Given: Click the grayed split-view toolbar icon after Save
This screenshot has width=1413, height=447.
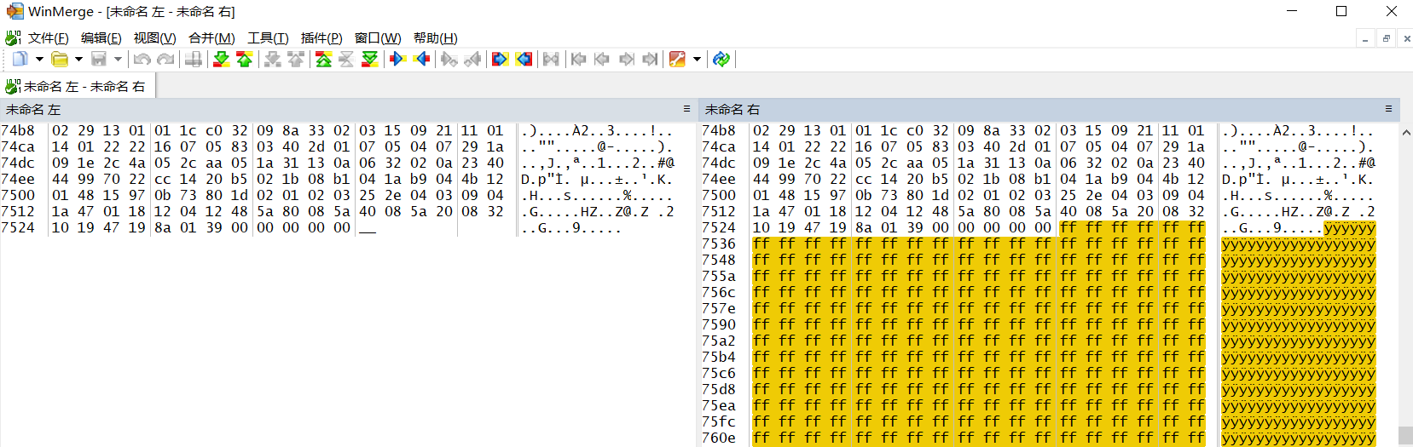Looking at the screenshot, I should point(194,59).
